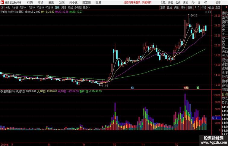228x146 pixels.
Task: Click the 财 marker on the chart baseline
Action: (132, 88)
